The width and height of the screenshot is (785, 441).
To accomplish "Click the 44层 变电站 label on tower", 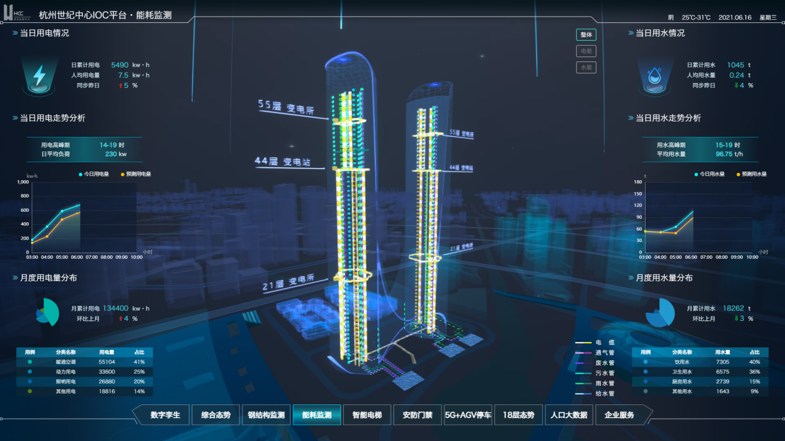I will [x=281, y=162].
